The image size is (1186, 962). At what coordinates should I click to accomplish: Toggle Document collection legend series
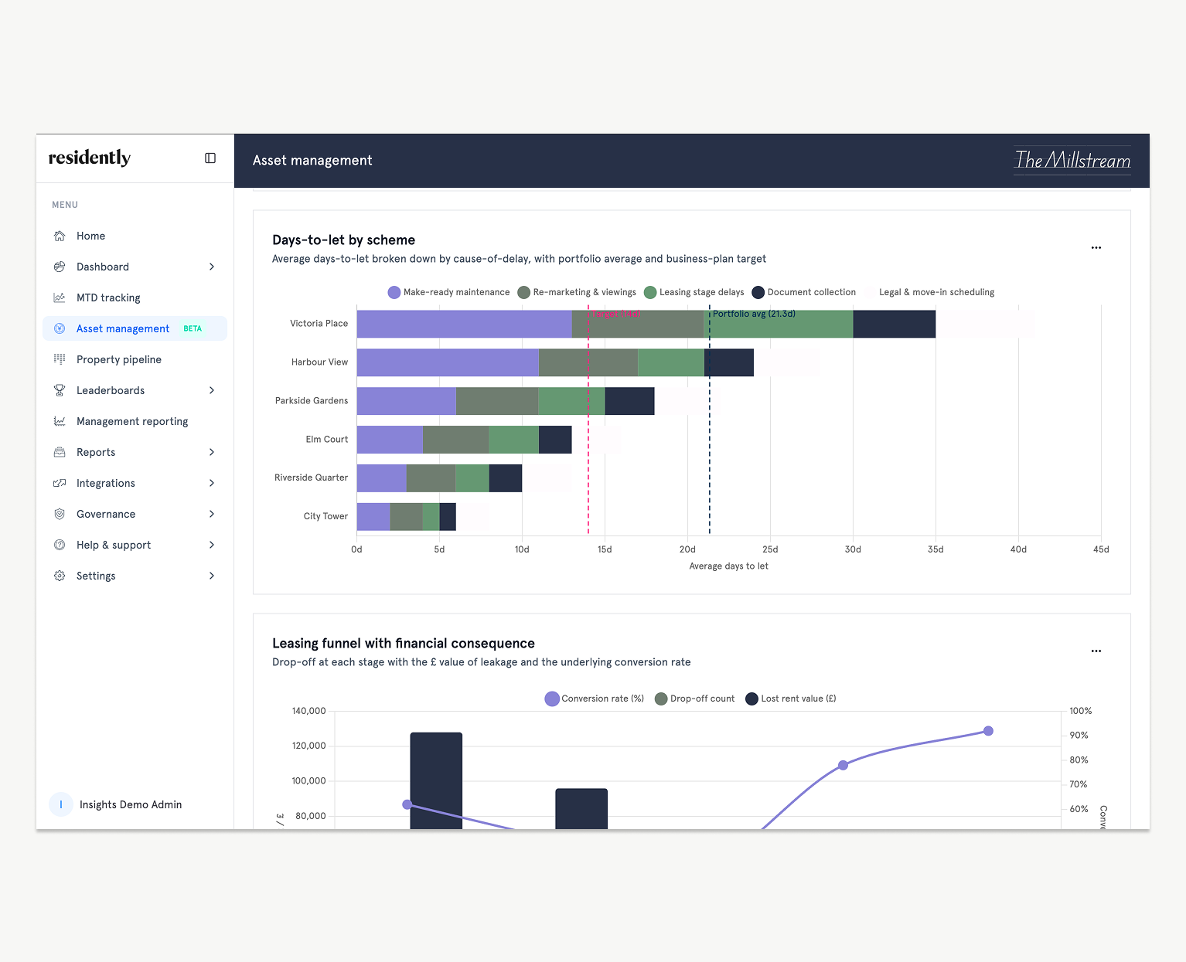click(804, 292)
